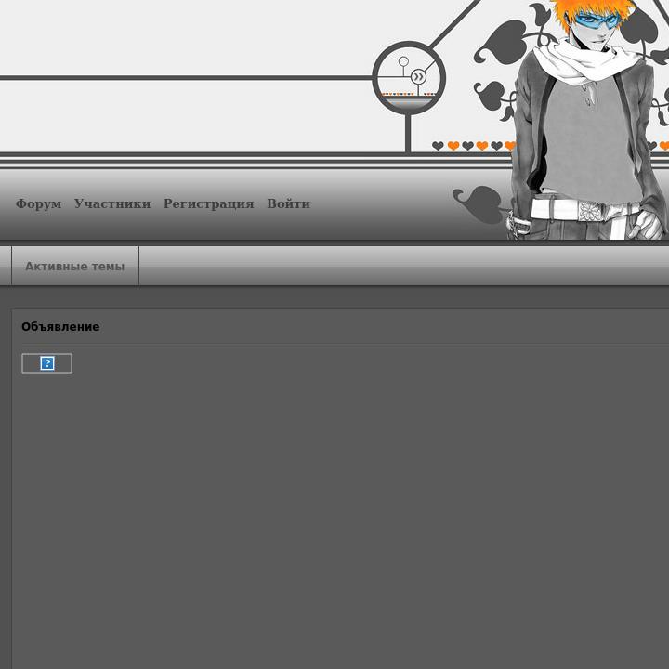Open the Активные темы tab
The height and width of the screenshot is (669, 669).
pyautogui.click(x=75, y=267)
